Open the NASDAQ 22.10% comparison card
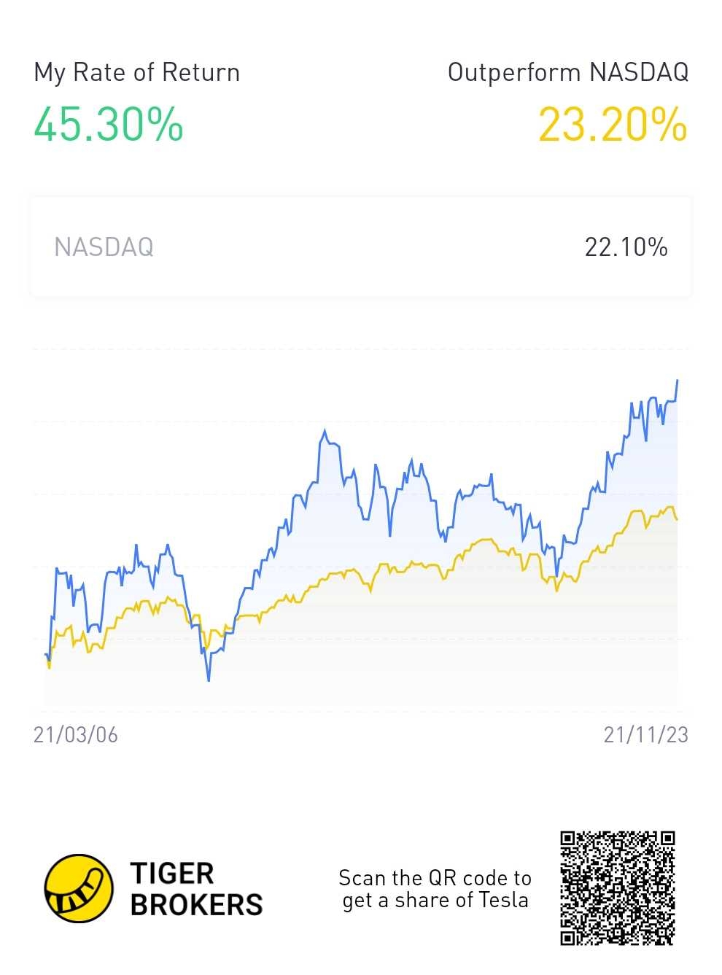The image size is (722, 975). (x=360, y=246)
